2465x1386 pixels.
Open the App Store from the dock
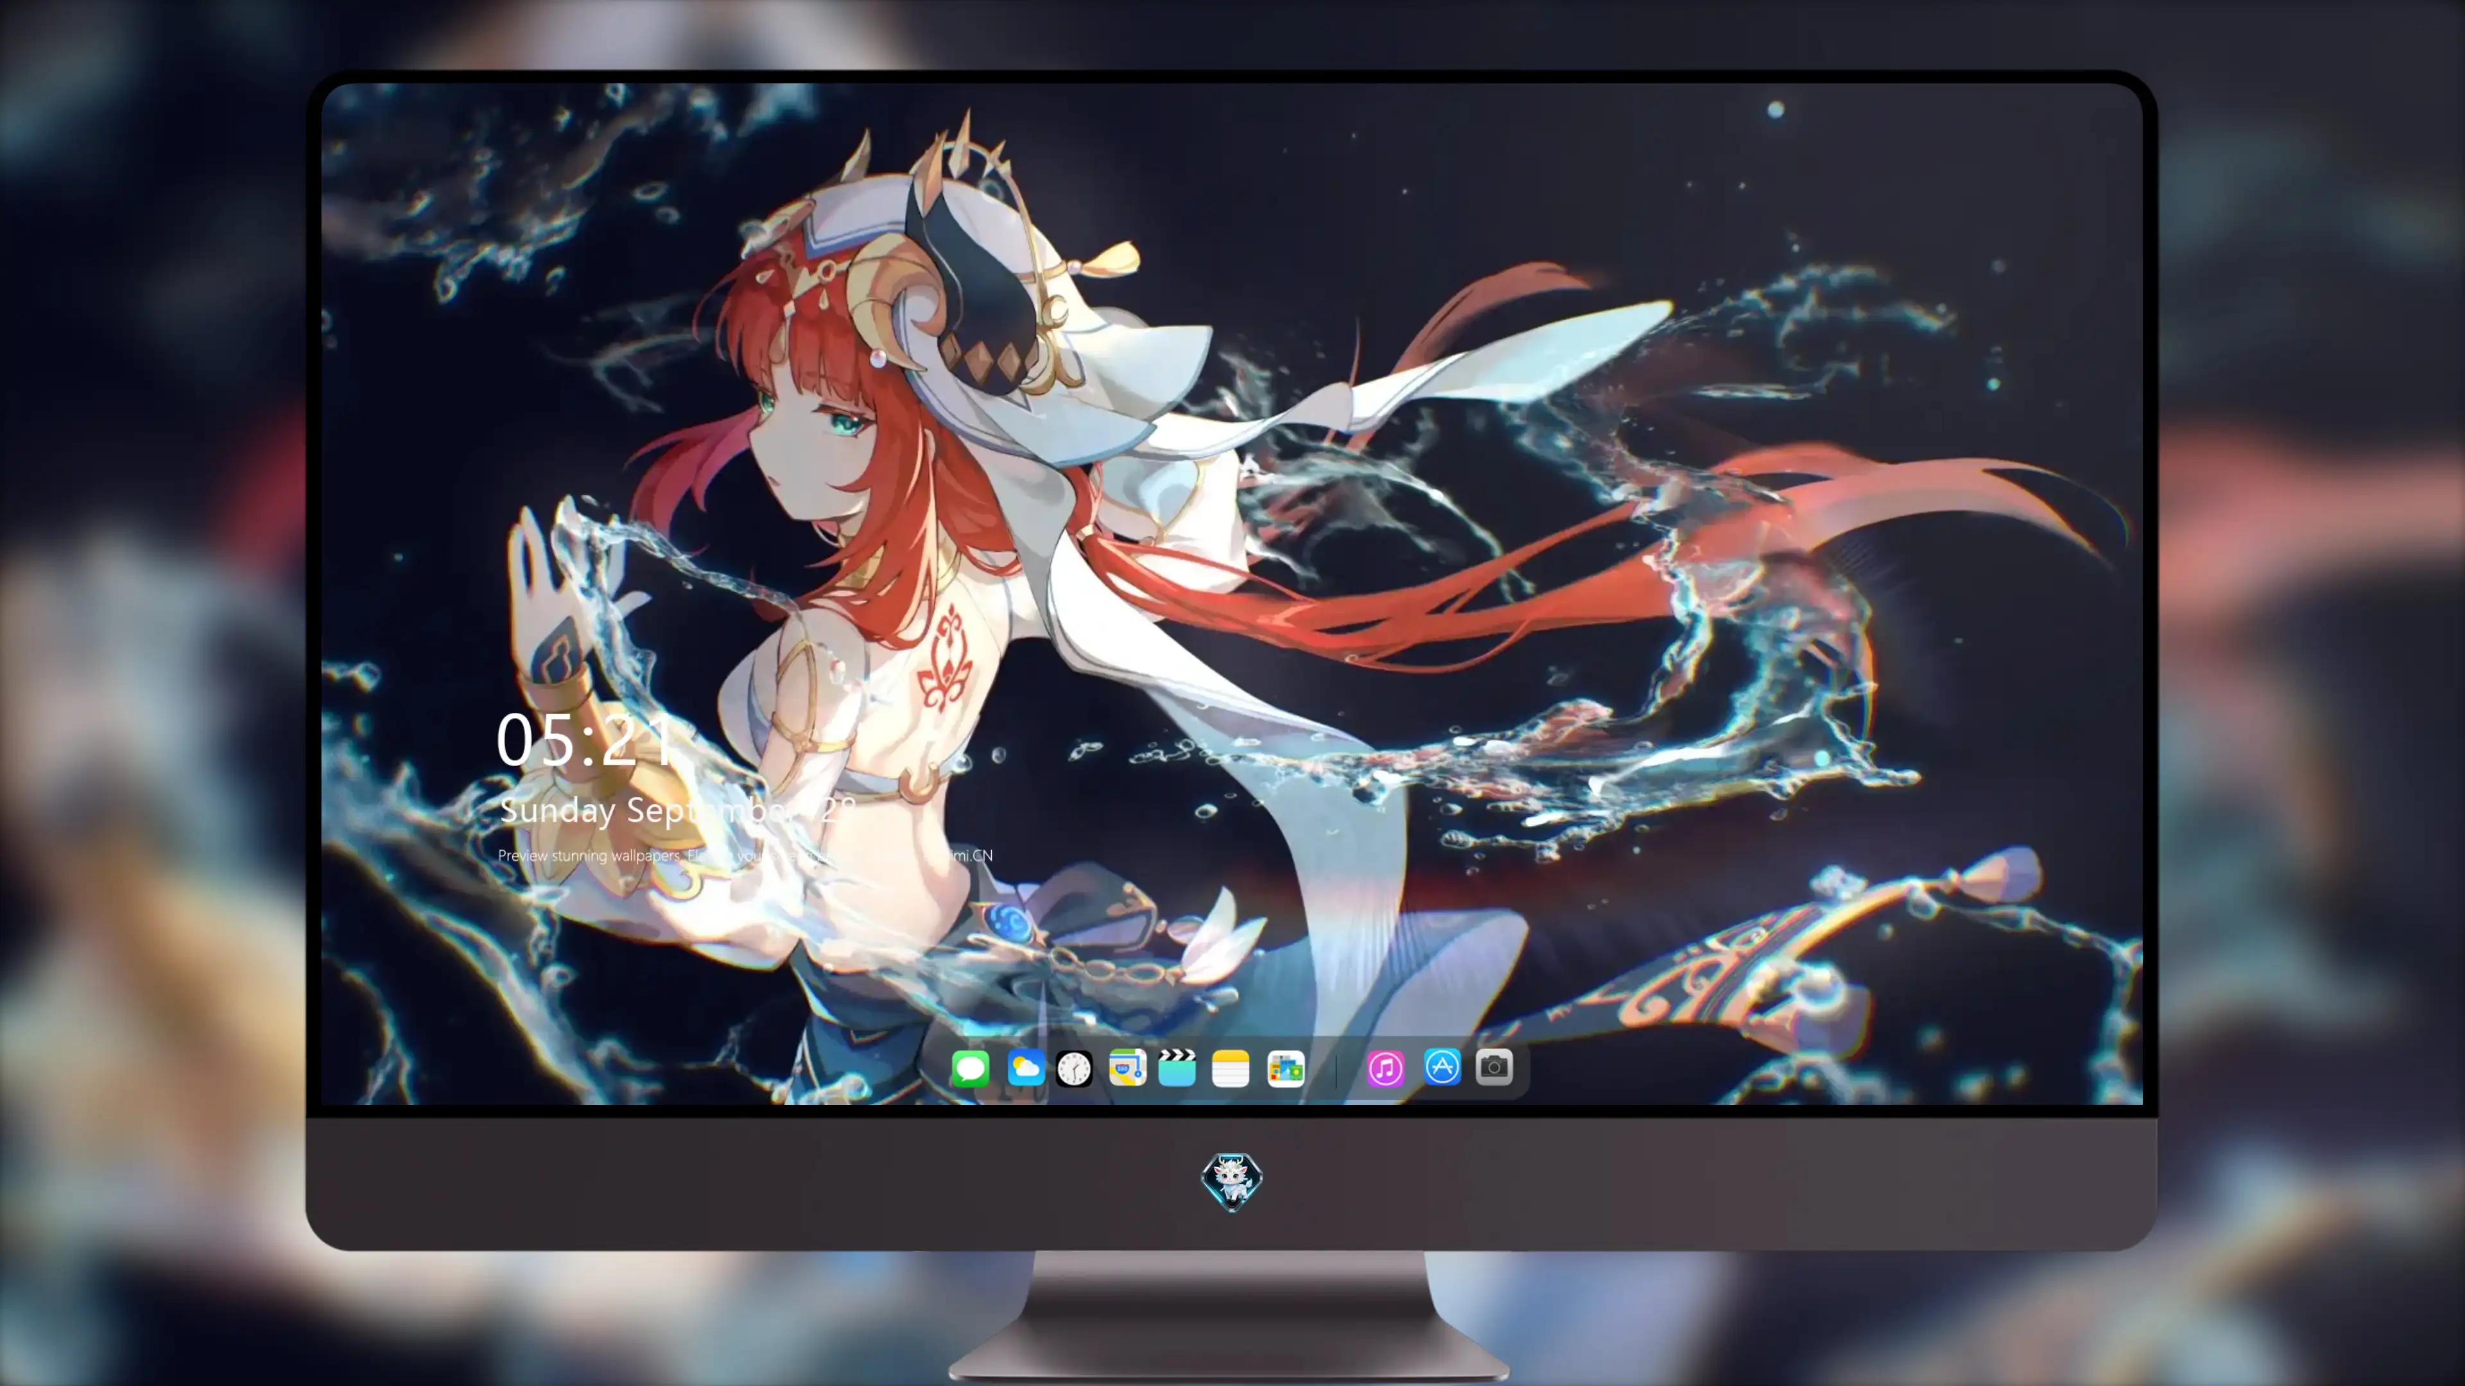click(x=1442, y=1066)
